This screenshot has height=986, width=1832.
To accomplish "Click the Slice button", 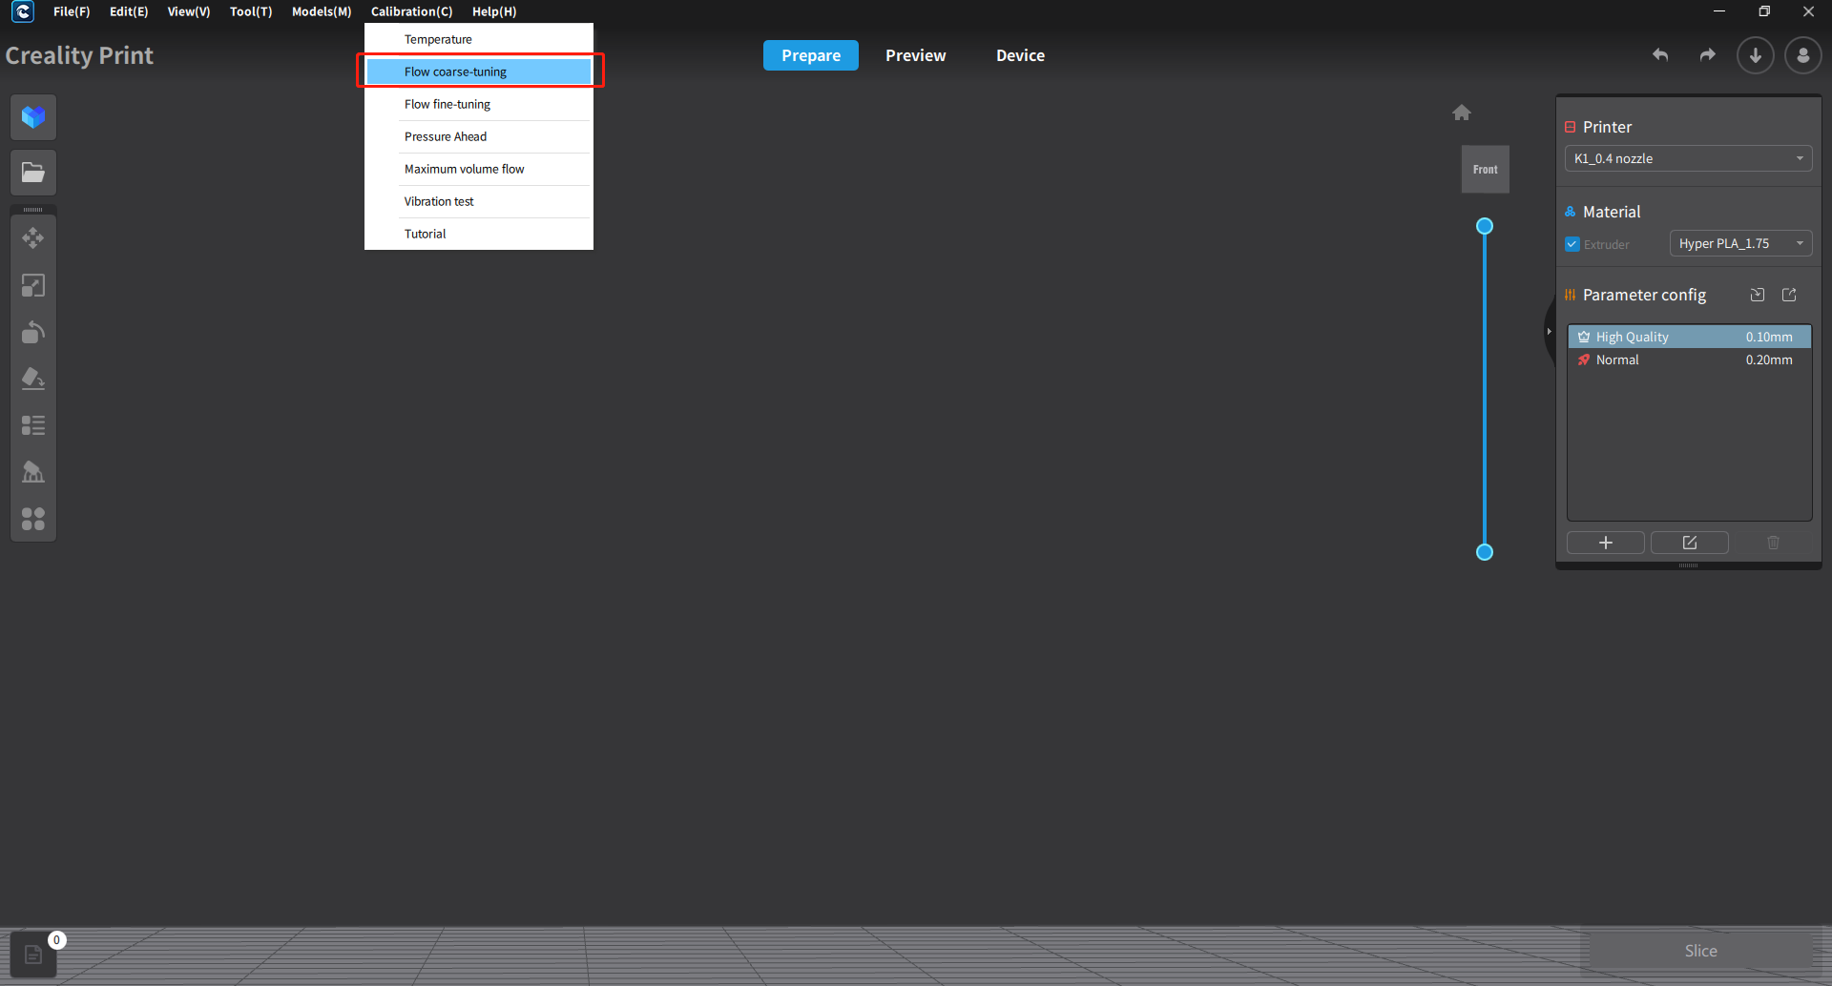I will click(1700, 951).
